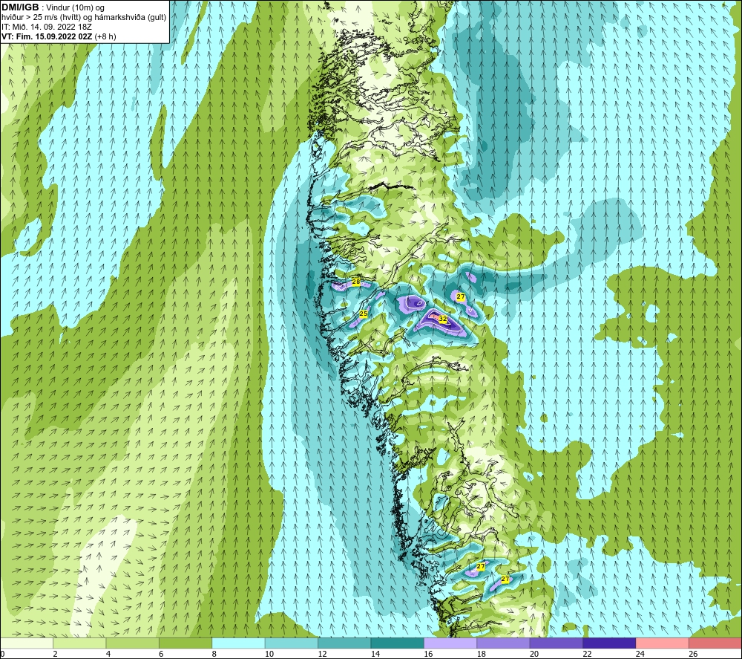Click the legend scale number 6
742x659 pixels.
click(161, 654)
